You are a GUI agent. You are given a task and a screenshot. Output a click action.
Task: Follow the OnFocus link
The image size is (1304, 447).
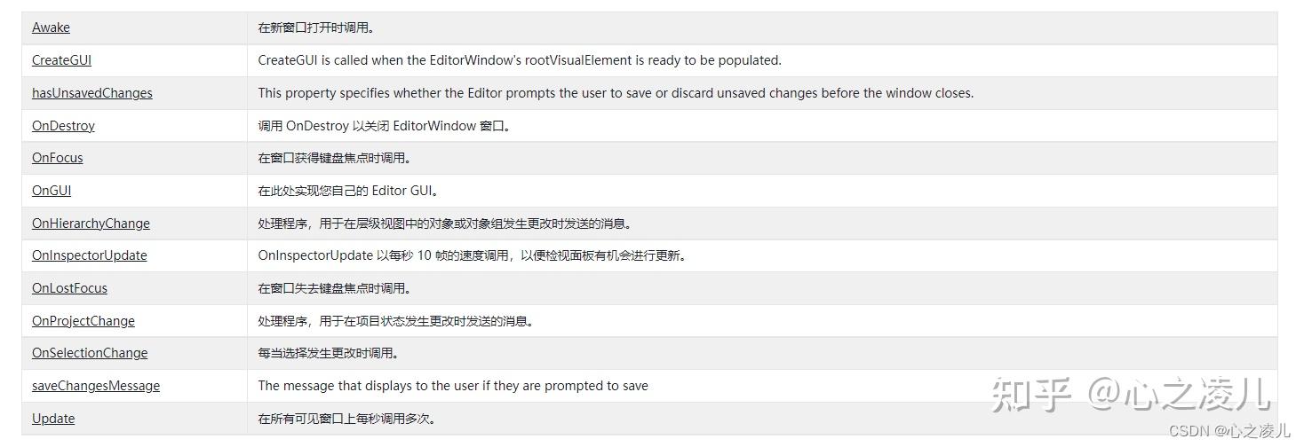[x=57, y=158]
